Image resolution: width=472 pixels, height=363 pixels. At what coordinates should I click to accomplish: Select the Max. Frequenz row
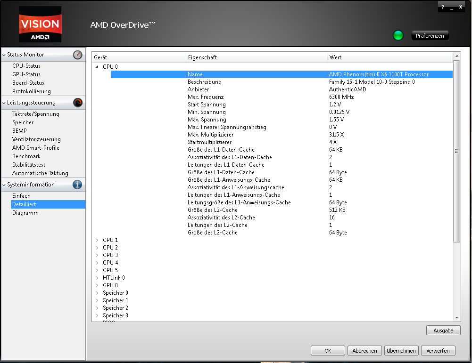point(282,97)
